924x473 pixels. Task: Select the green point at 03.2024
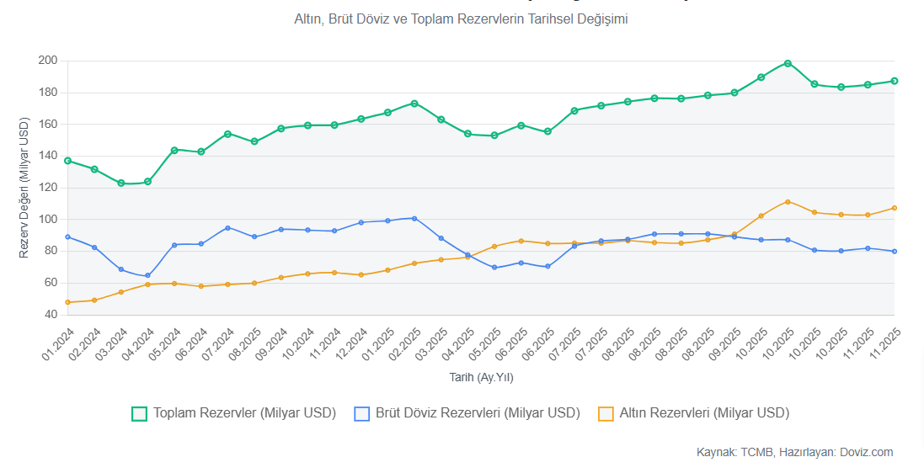click(x=121, y=183)
